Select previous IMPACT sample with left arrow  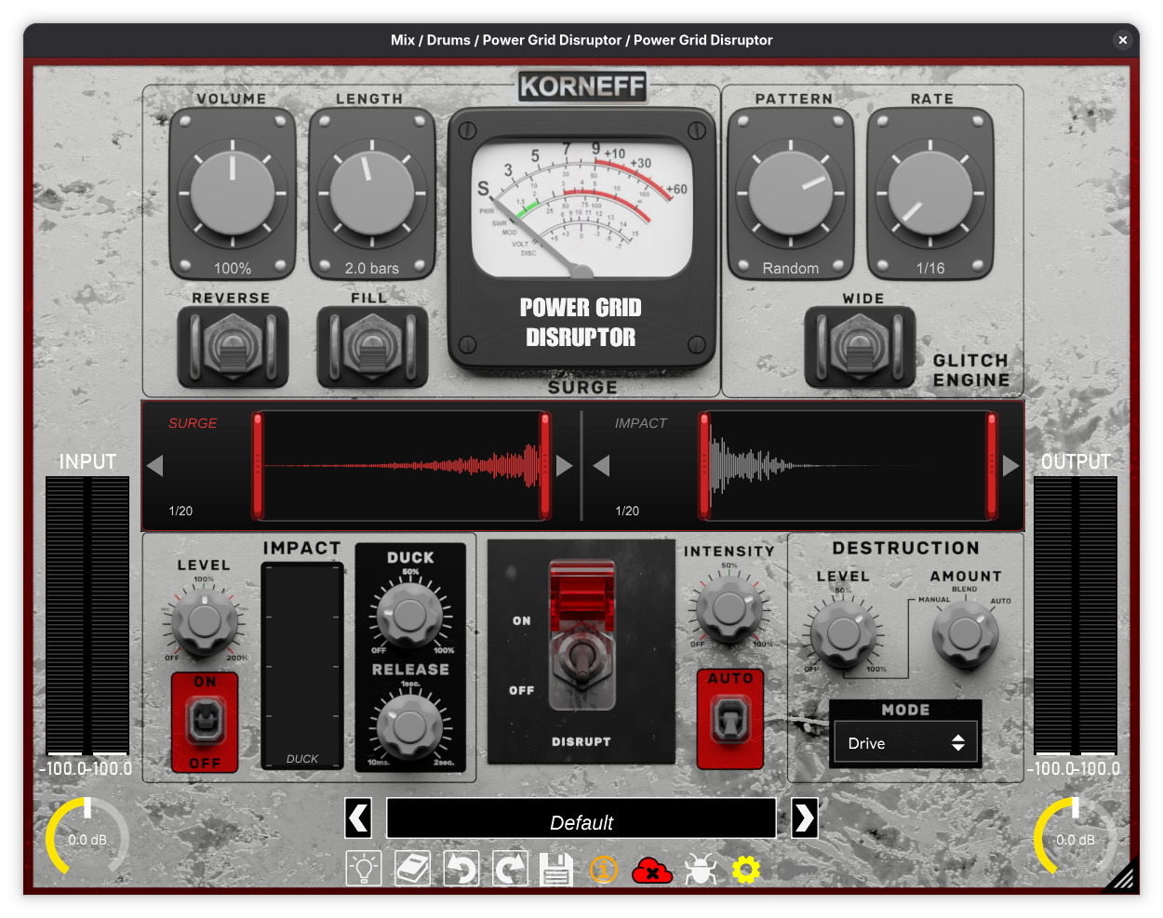click(602, 465)
